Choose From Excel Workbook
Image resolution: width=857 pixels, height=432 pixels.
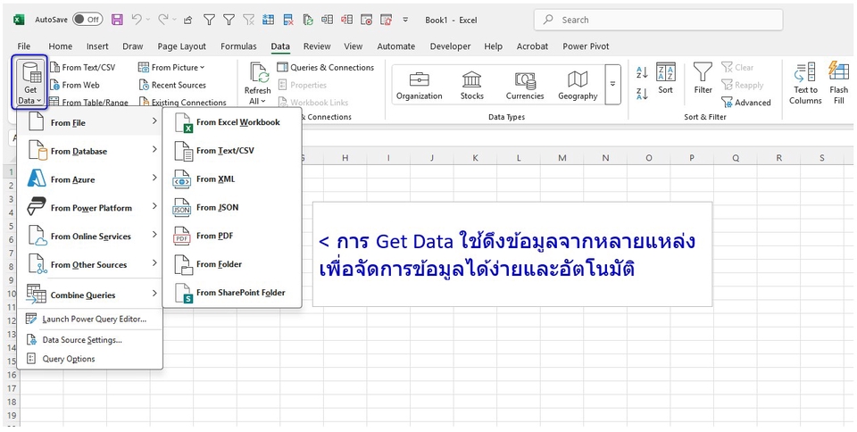(x=232, y=122)
